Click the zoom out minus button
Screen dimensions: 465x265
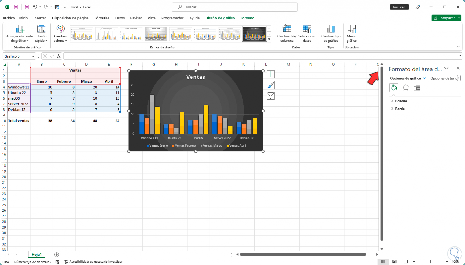(414, 262)
